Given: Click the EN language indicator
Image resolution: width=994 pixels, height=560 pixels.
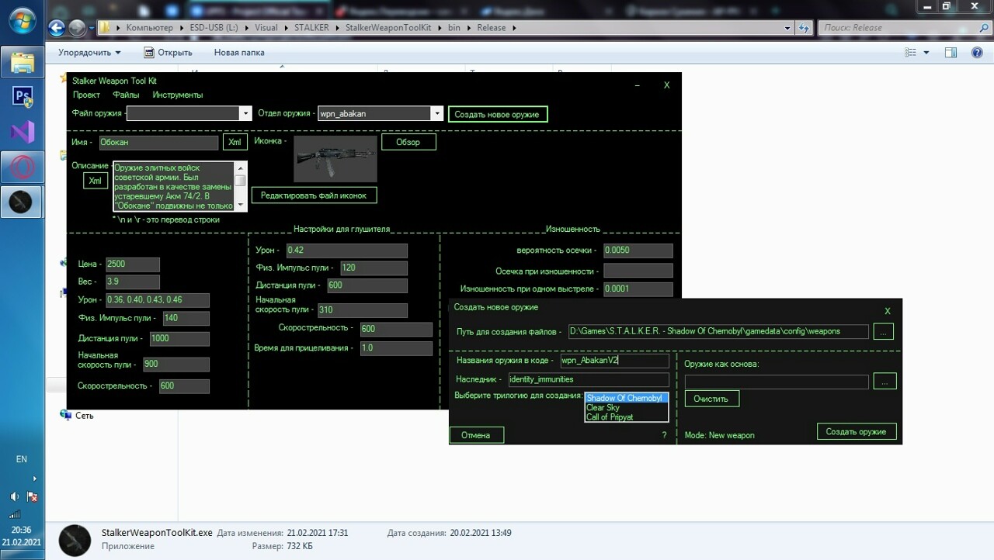Looking at the screenshot, I should (x=22, y=459).
